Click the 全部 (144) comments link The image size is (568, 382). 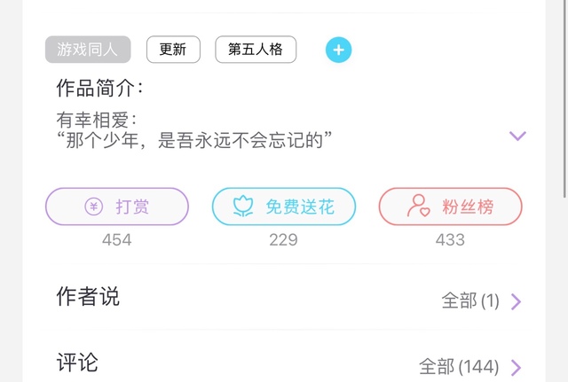459,367
